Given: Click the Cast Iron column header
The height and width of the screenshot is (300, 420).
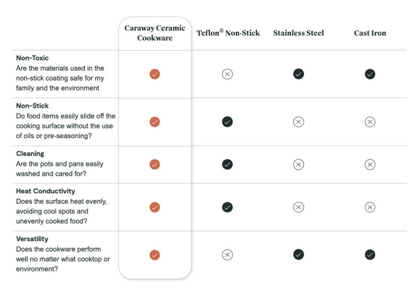Looking at the screenshot, I should [370, 33].
